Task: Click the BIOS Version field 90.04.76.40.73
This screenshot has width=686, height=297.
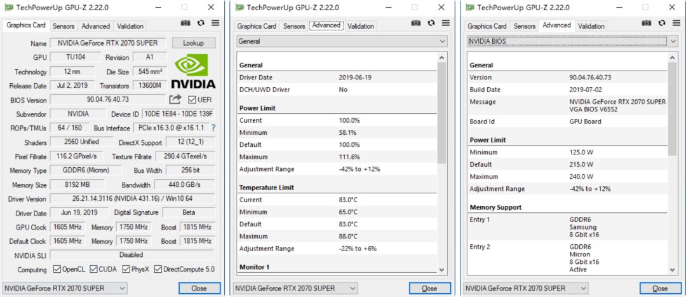Action: [108, 99]
